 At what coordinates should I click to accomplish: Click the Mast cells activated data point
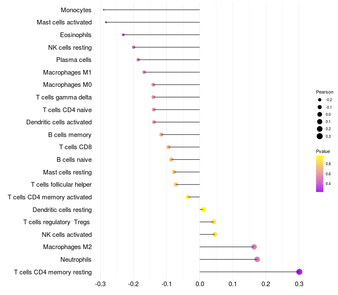coord(106,22)
